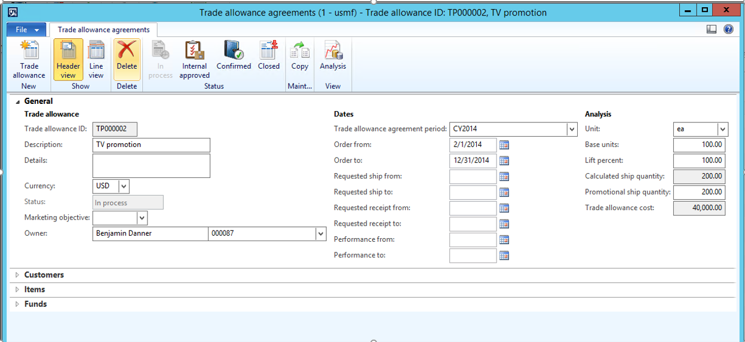
Task: Create a new Trade allowance
Action: [x=29, y=60]
